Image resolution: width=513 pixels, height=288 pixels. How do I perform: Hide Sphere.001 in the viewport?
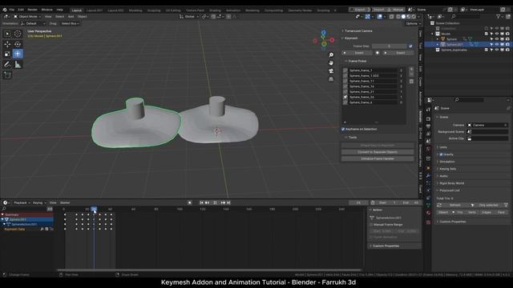[497, 45]
